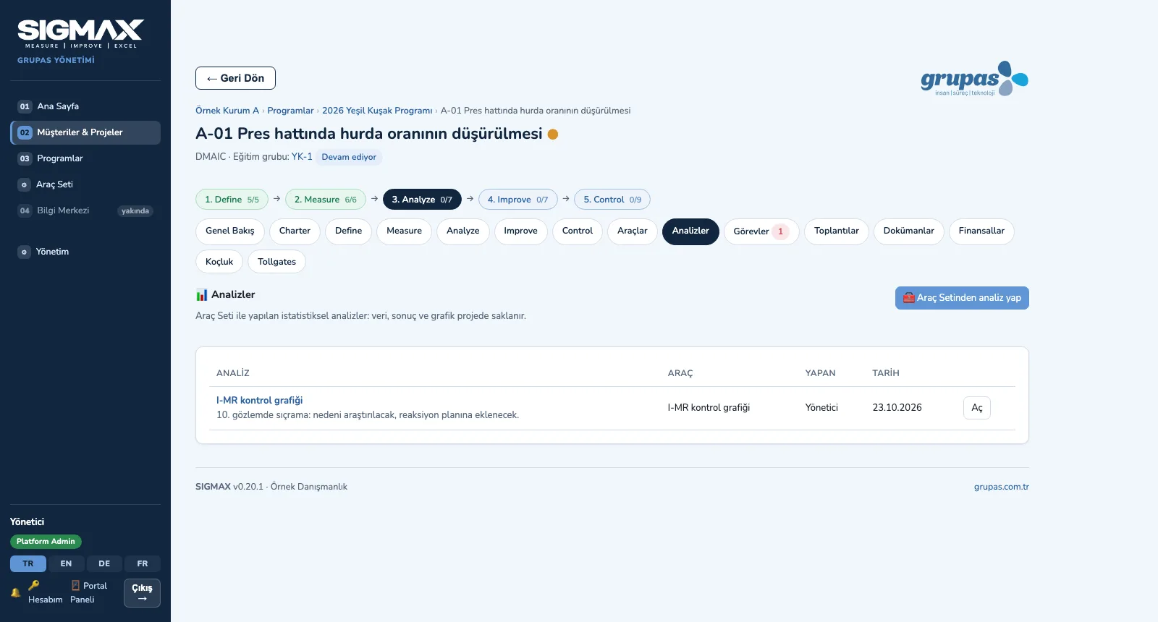1158x622 pixels.
Task: Click the Aç button in analysis row
Action: [x=977, y=408]
